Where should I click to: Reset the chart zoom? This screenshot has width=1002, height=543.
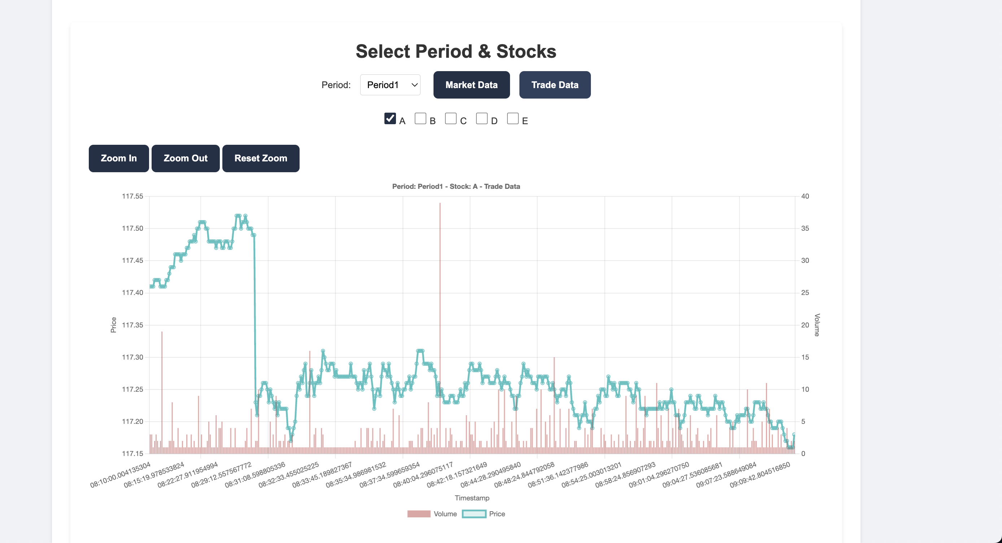[261, 158]
